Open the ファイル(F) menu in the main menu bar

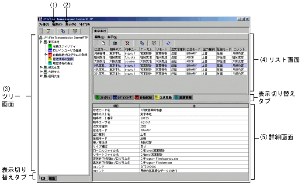click(x=44, y=25)
